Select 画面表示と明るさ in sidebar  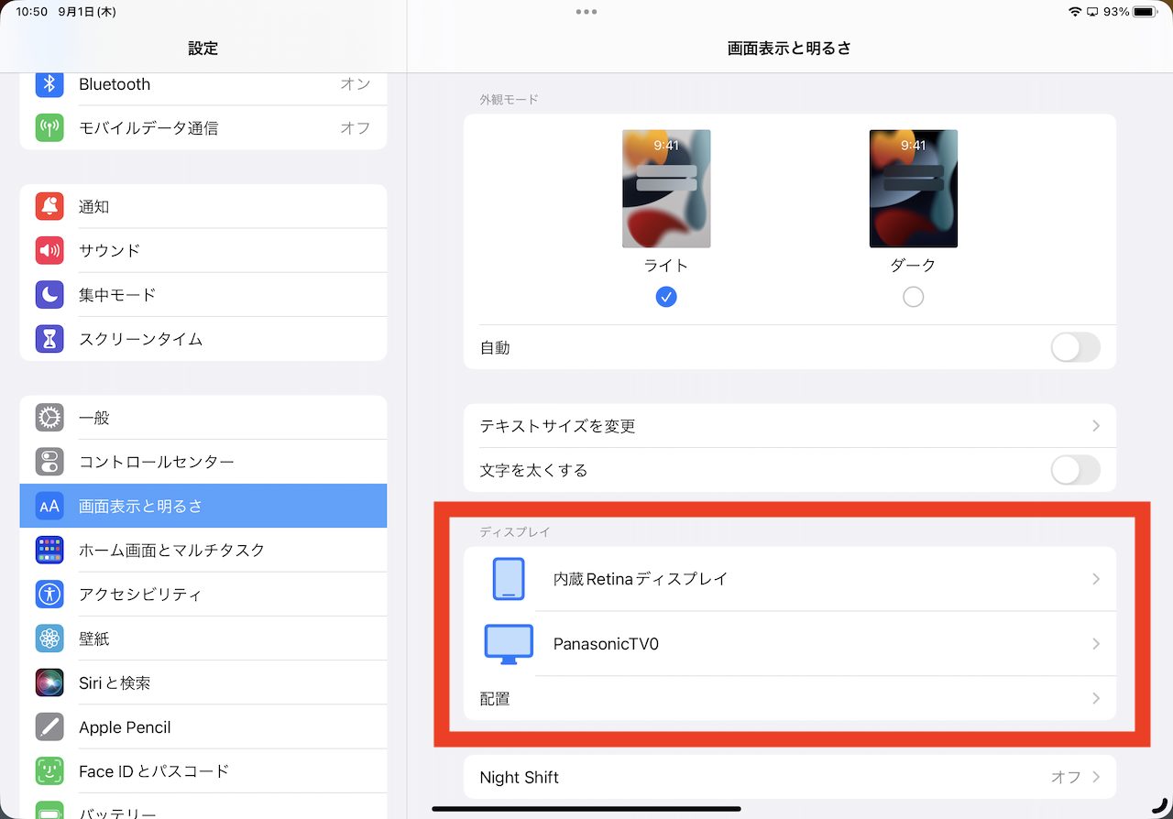pos(203,506)
